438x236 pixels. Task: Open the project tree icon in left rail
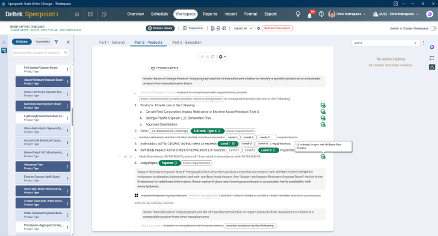pos(4,51)
